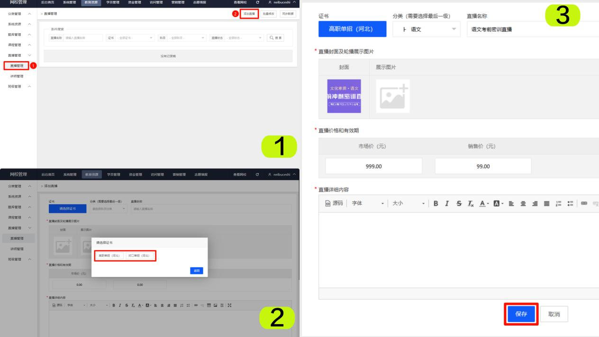Click 批量修改 button in screenshot 1
Screen dimensions: 599x337
coord(269,14)
